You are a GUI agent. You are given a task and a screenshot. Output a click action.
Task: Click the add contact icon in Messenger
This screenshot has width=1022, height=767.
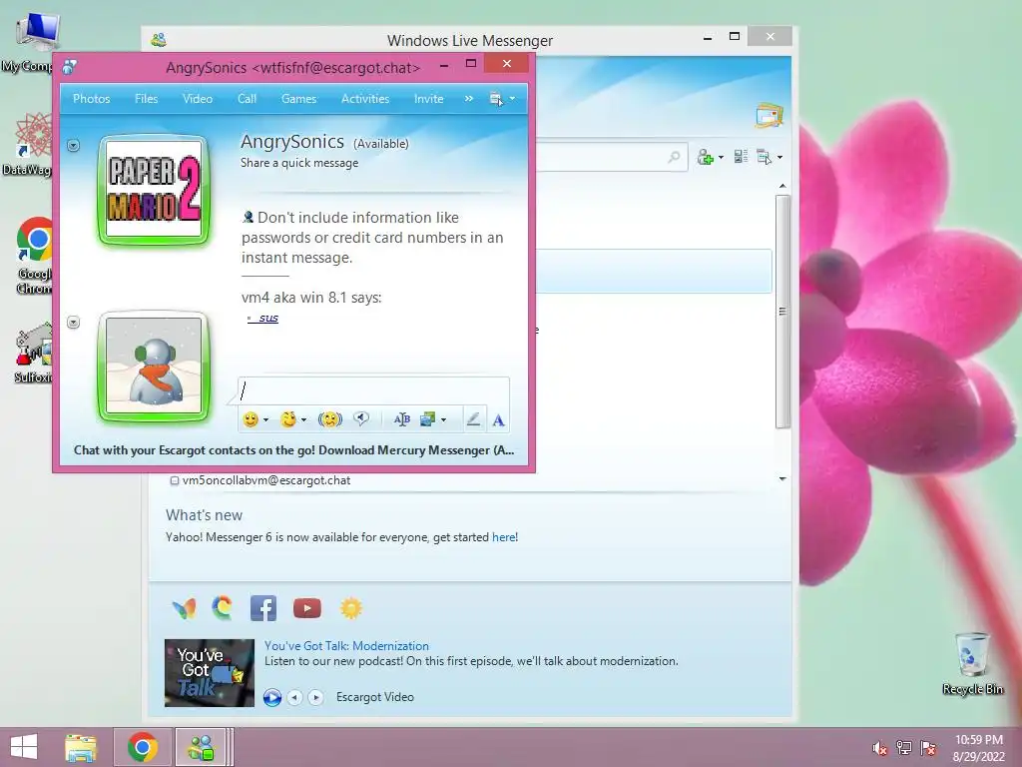[706, 157]
